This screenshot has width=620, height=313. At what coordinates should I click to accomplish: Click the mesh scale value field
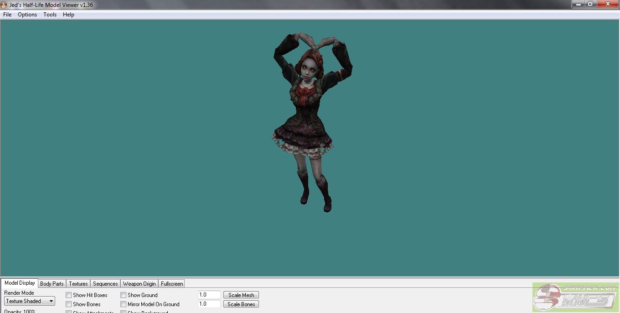pyautogui.click(x=209, y=295)
